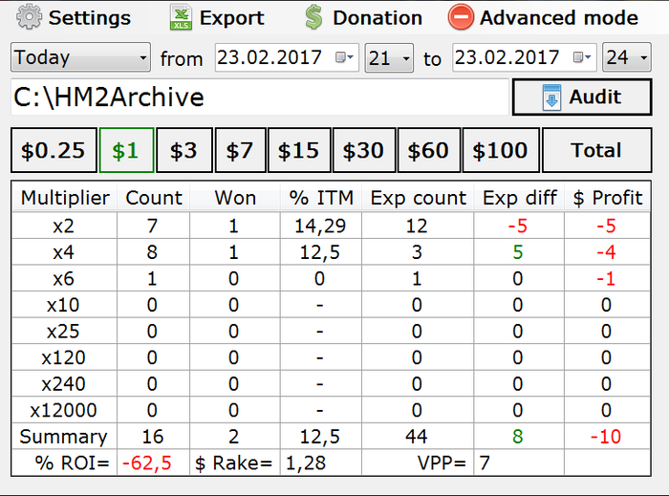Click the blue download icon on Audit
Image resolution: width=669 pixels, height=496 pixels.
(x=551, y=97)
